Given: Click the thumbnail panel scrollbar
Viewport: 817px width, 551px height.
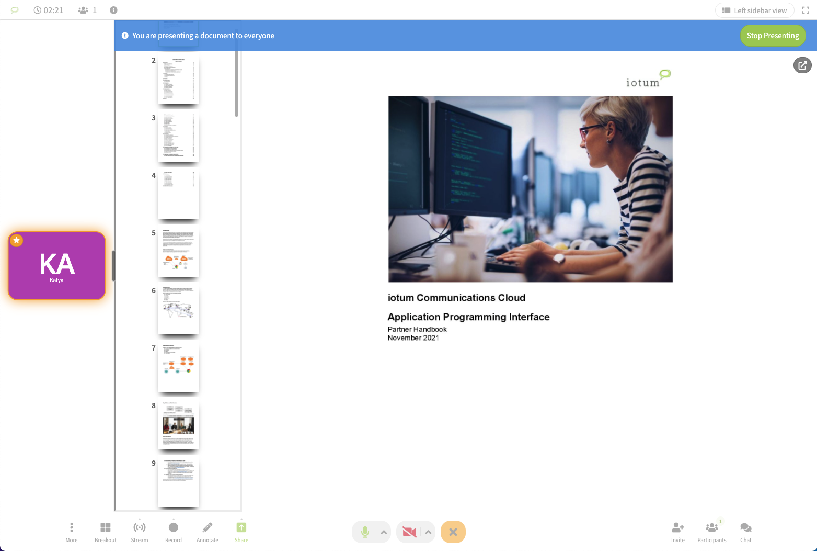Looking at the screenshot, I should (x=237, y=73).
